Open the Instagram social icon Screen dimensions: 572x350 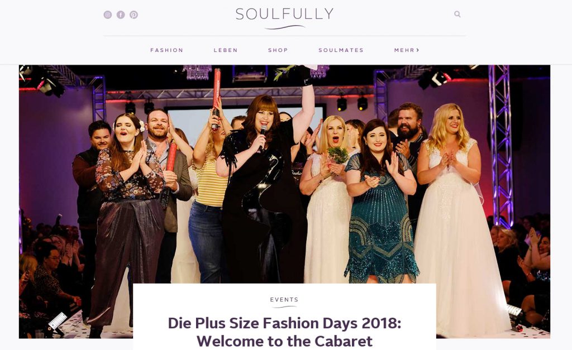coord(108,15)
